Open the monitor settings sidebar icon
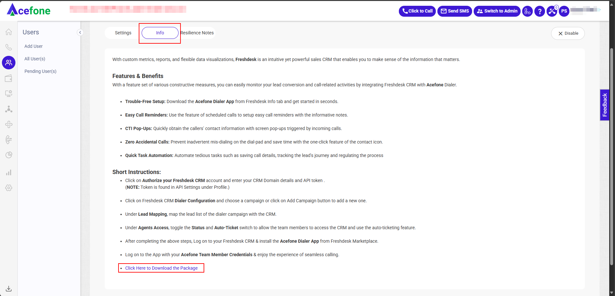This screenshot has height=296, width=615. tap(9, 93)
